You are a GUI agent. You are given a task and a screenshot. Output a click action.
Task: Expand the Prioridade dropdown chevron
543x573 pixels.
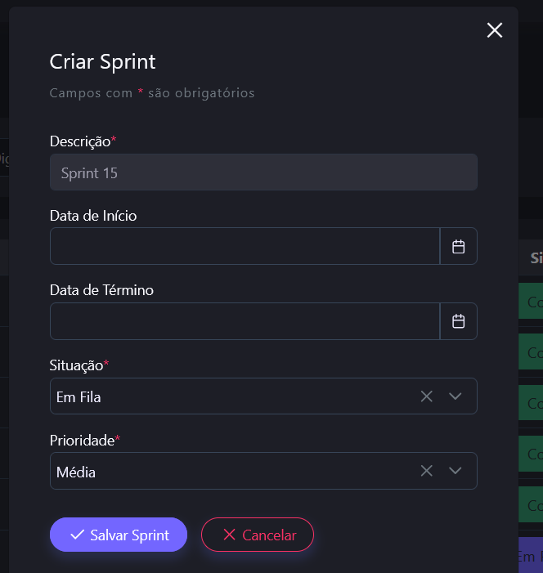455,471
